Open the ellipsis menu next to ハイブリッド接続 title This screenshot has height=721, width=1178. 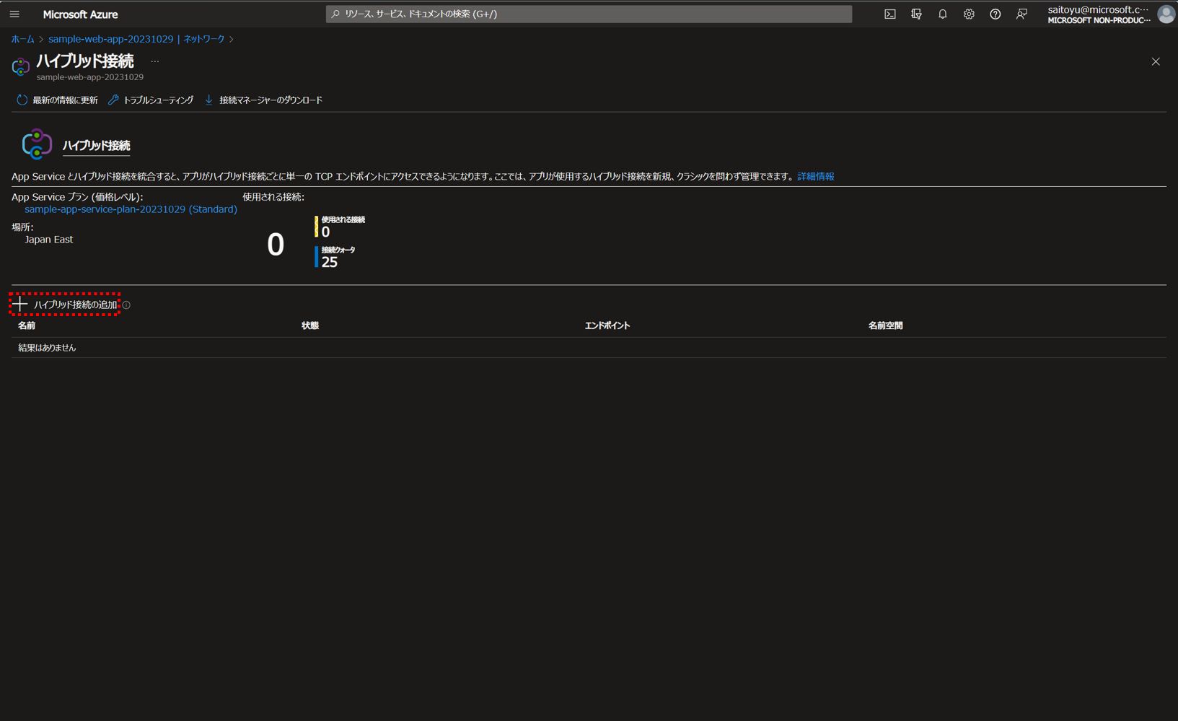[154, 61]
